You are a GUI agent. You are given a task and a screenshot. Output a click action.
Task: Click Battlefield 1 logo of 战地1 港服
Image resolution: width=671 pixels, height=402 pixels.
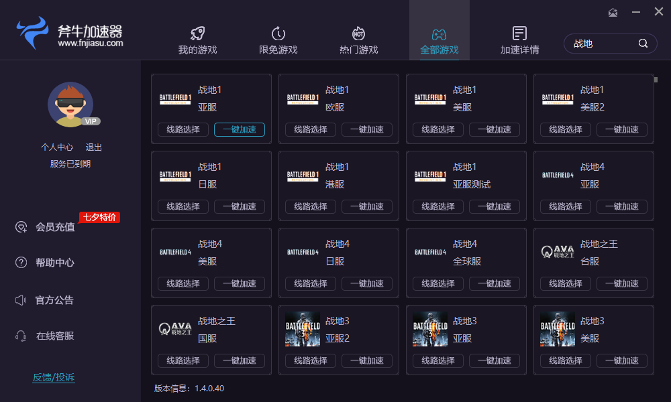coord(303,176)
